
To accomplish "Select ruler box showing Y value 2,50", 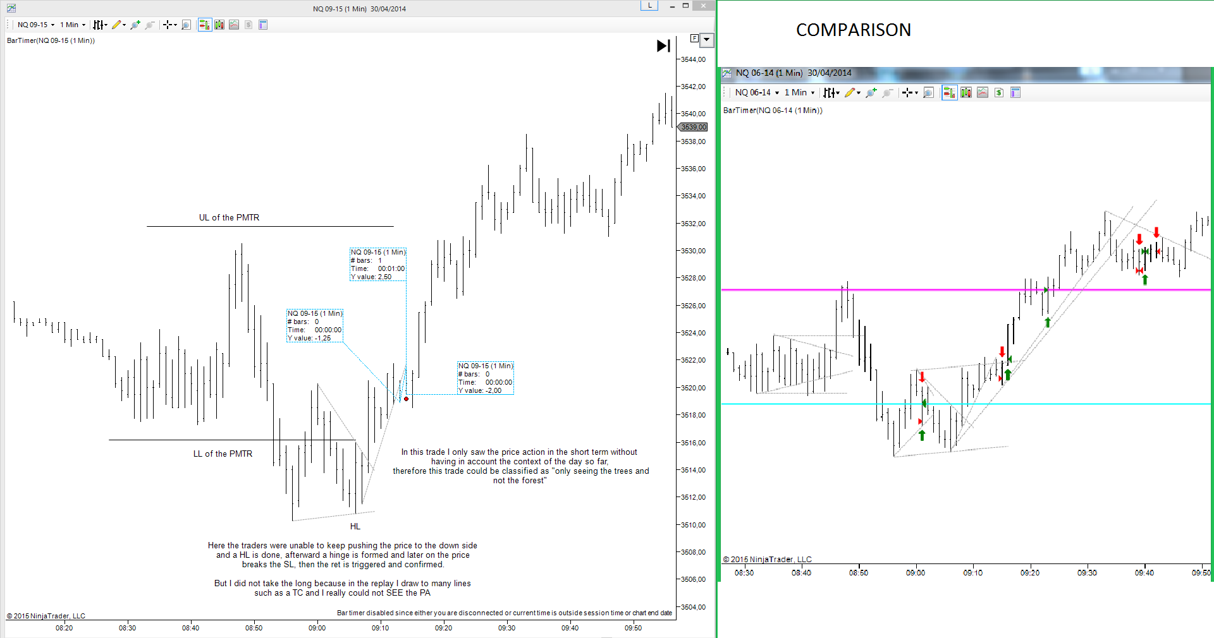I will point(378,264).
